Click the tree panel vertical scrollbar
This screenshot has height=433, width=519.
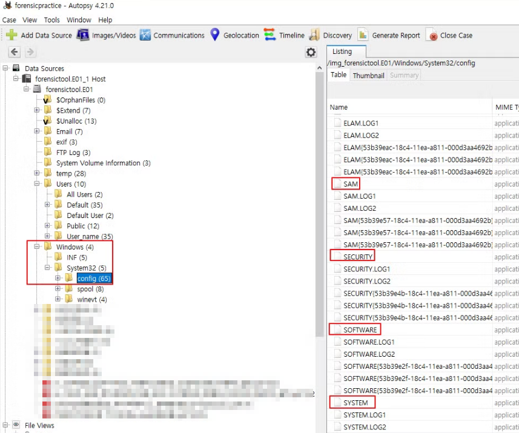[319, 204]
